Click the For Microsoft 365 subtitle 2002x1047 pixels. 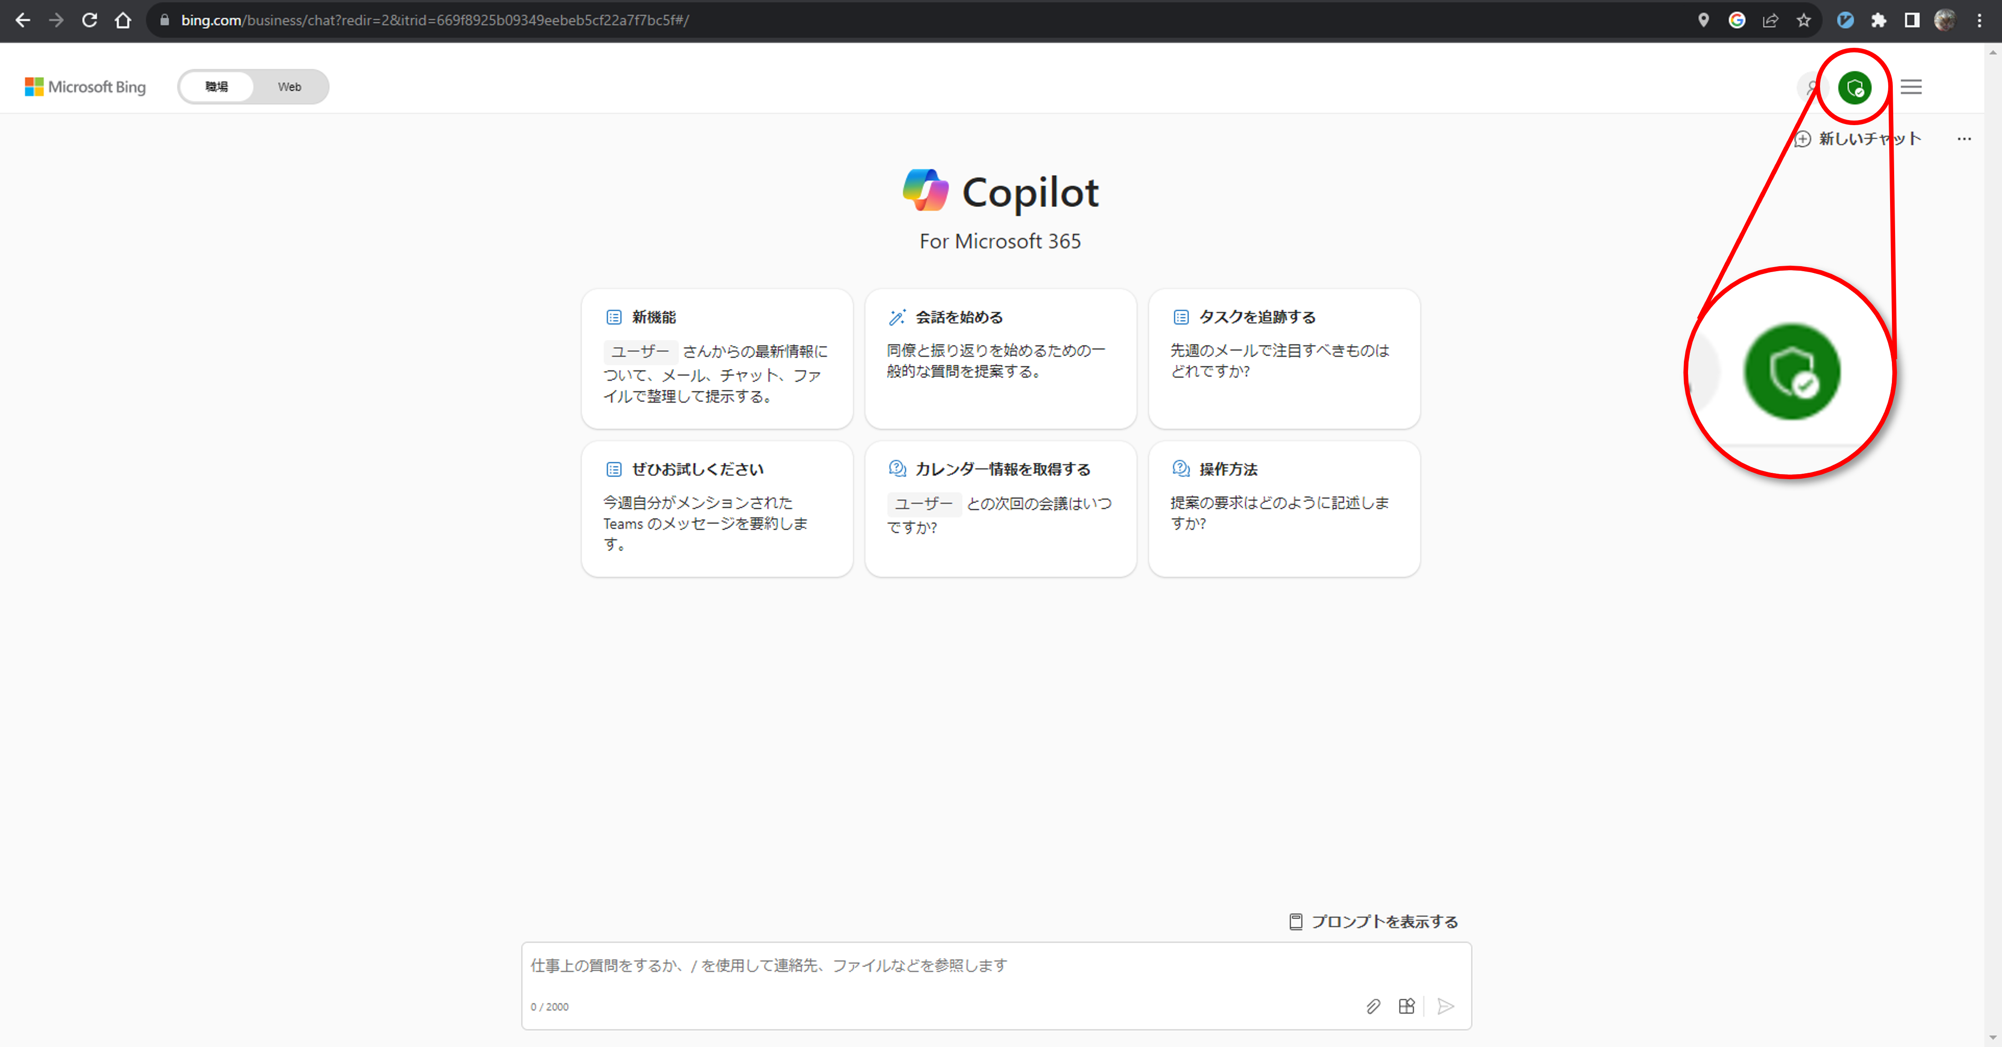point(1000,242)
